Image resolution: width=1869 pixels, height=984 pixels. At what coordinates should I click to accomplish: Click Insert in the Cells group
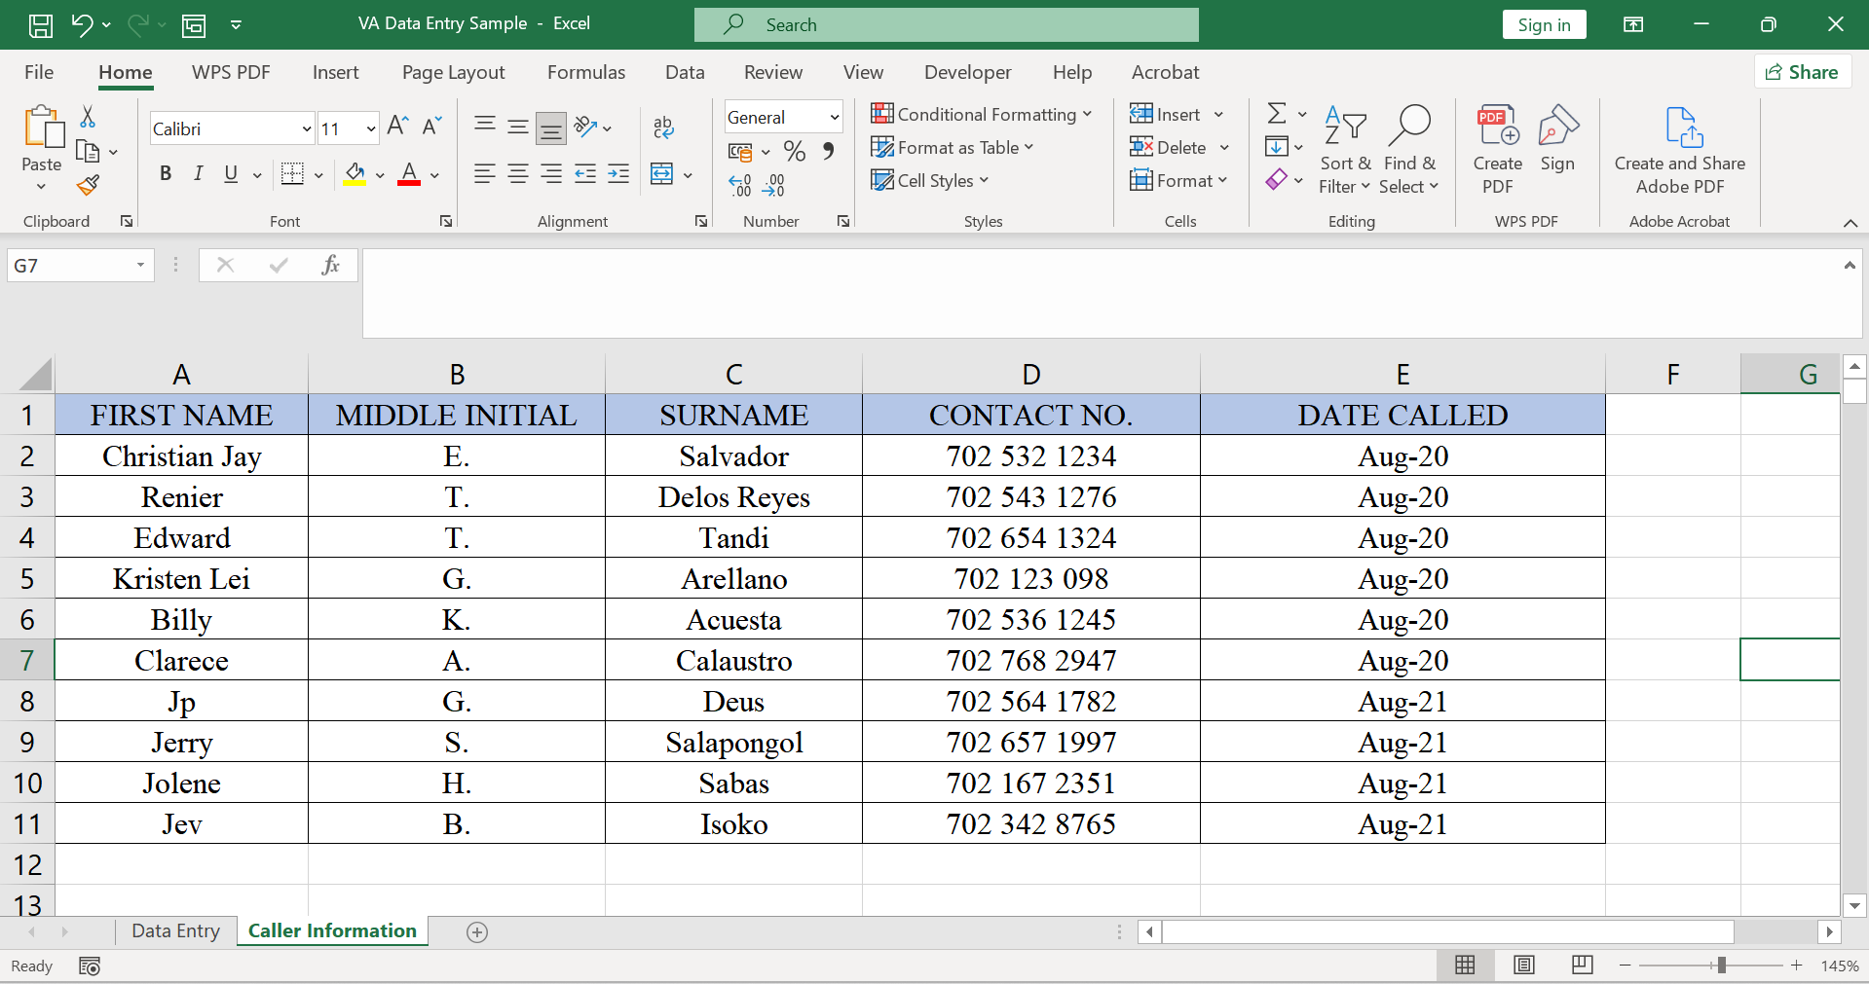pyautogui.click(x=1177, y=114)
